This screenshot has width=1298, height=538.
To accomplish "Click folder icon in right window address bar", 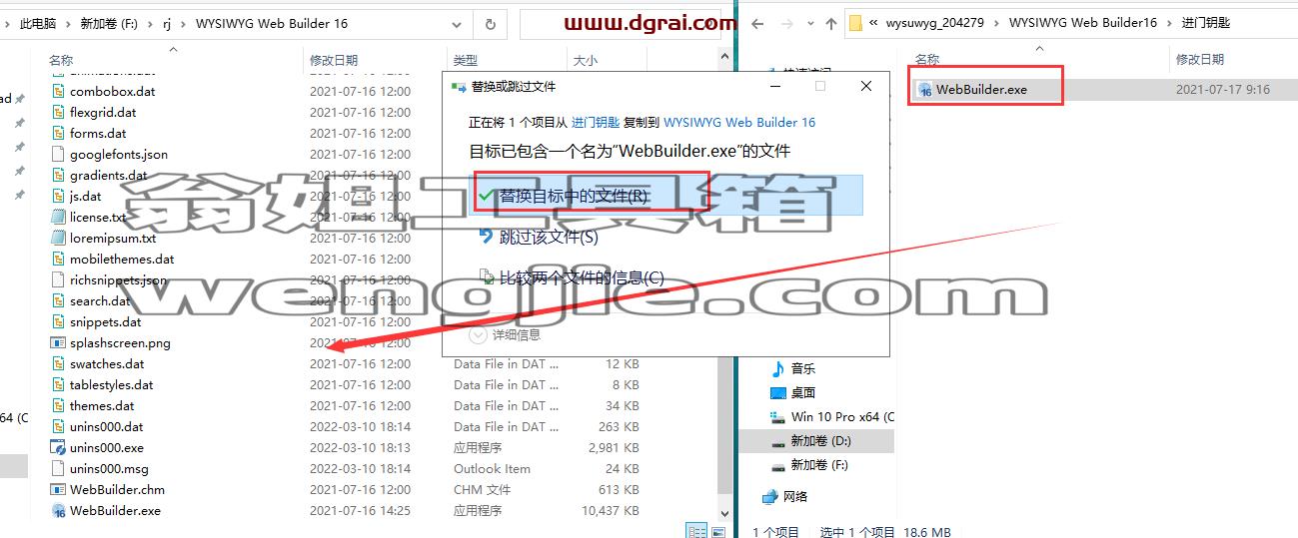I will [856, 23].
